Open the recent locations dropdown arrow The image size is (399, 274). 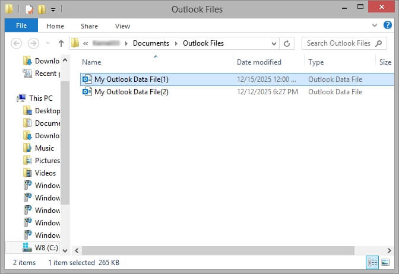47,43
